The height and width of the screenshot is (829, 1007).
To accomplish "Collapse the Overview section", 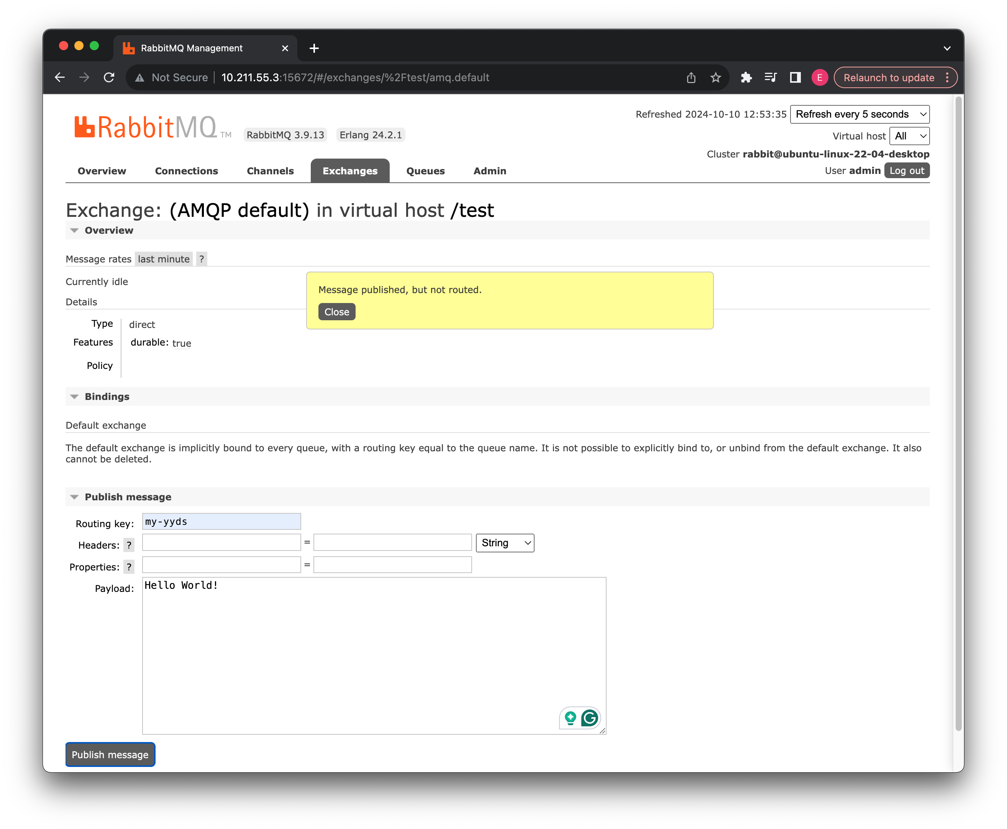I will coord(108,230).
